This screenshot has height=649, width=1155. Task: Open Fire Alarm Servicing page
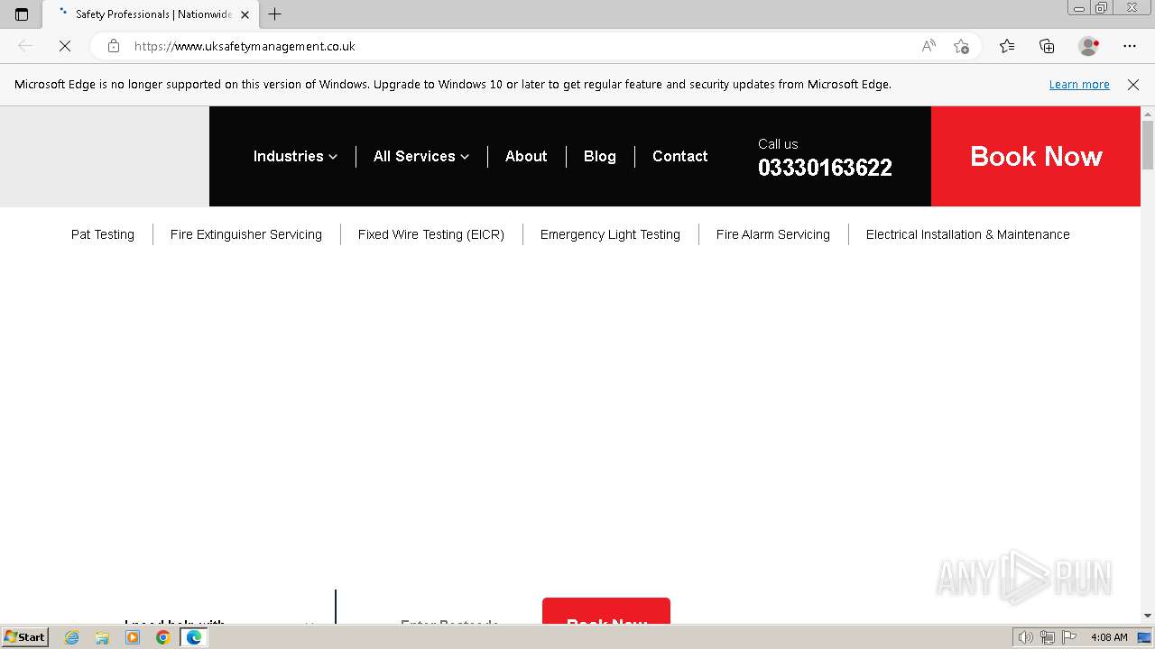(773, 234)
